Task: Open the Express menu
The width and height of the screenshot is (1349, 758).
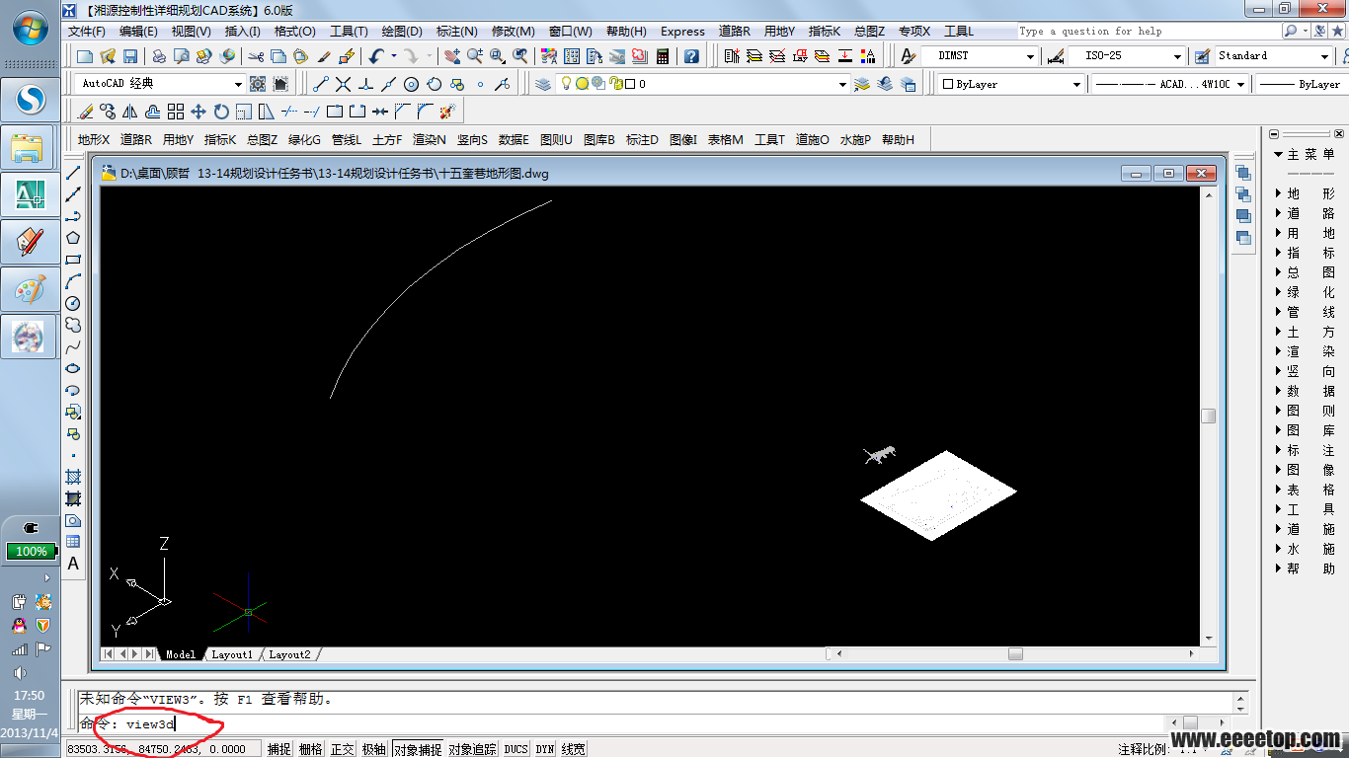Action: click(682, 32)
